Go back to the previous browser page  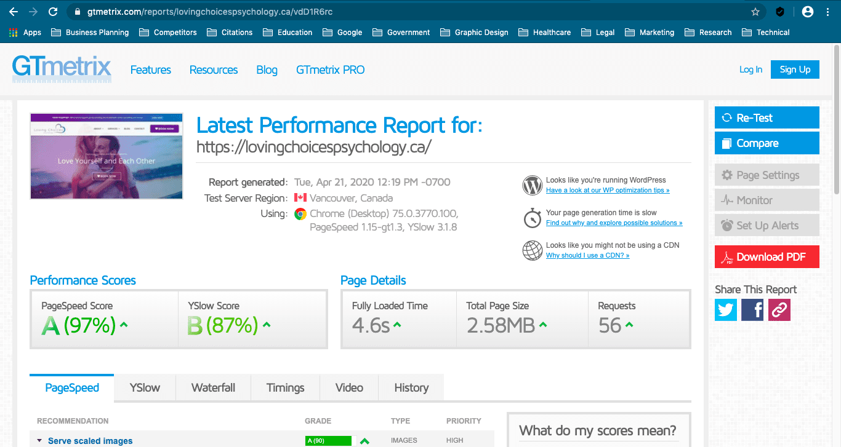tap(14, 12)
